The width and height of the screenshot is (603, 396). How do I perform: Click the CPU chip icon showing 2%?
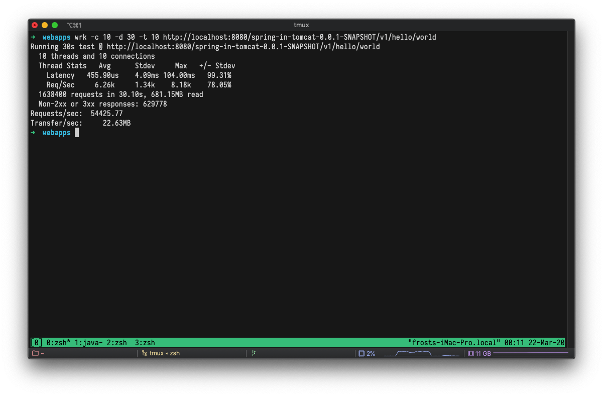pyautogui.click(x=361, y=353)
